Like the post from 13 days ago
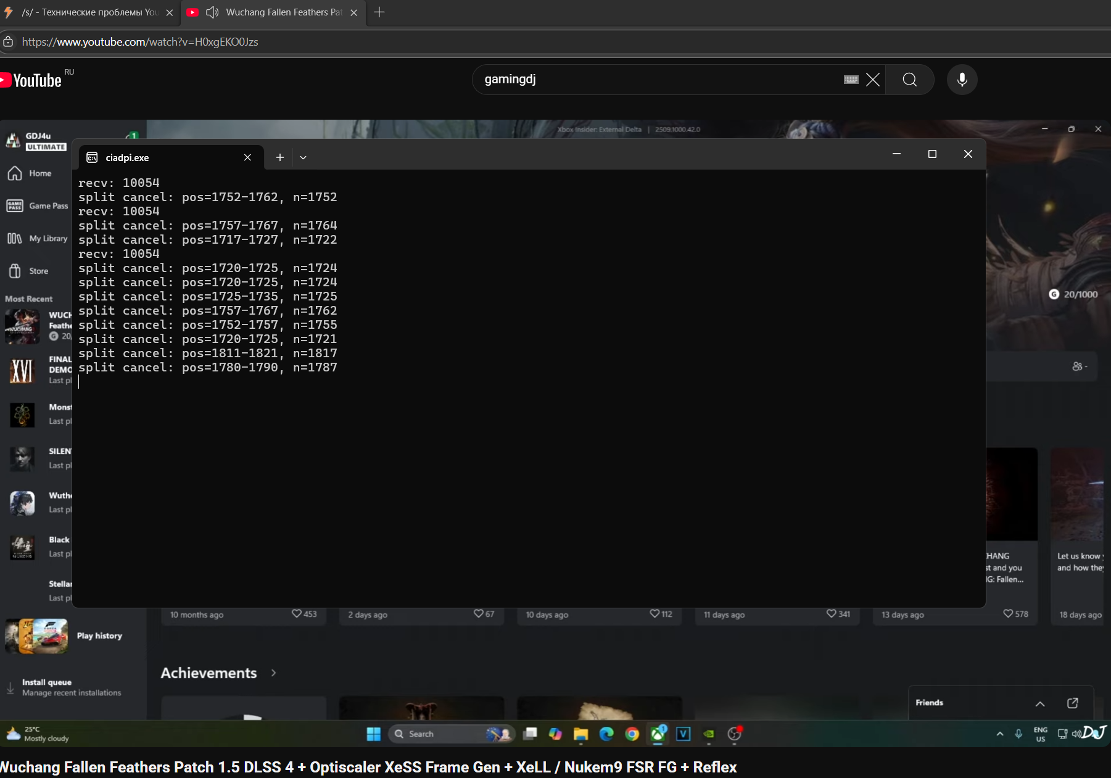This screenshot has width=1111, height=778. tap(1008, 613)
